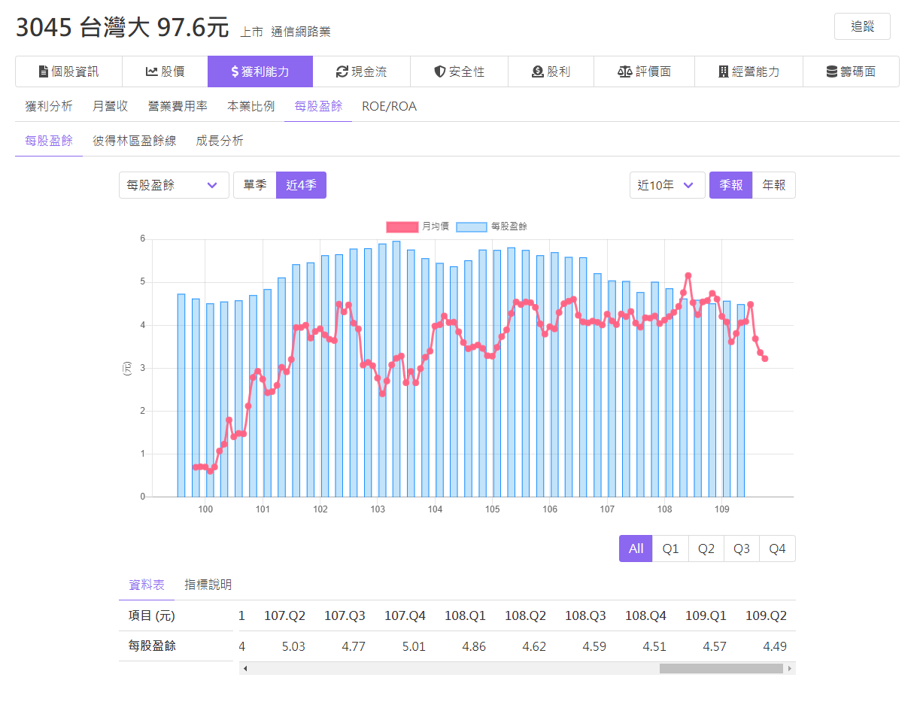Click the 4.86 EPS value

pyautogui.click(x=474, y=646)
